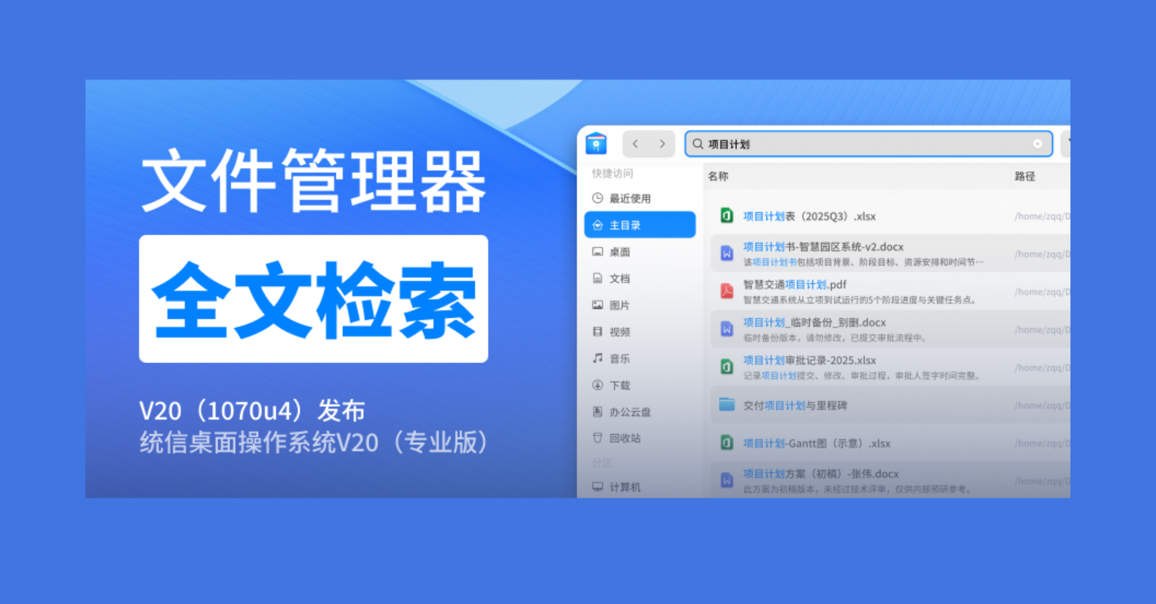The height and width of the screenshot is (604, 1156).
Task: Open 音乐 in the sidebar
Action: [x=640, y=358]
